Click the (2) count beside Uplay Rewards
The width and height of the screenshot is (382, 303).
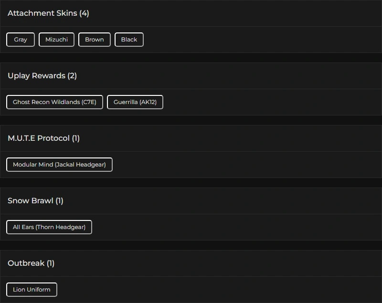[72, 76]
